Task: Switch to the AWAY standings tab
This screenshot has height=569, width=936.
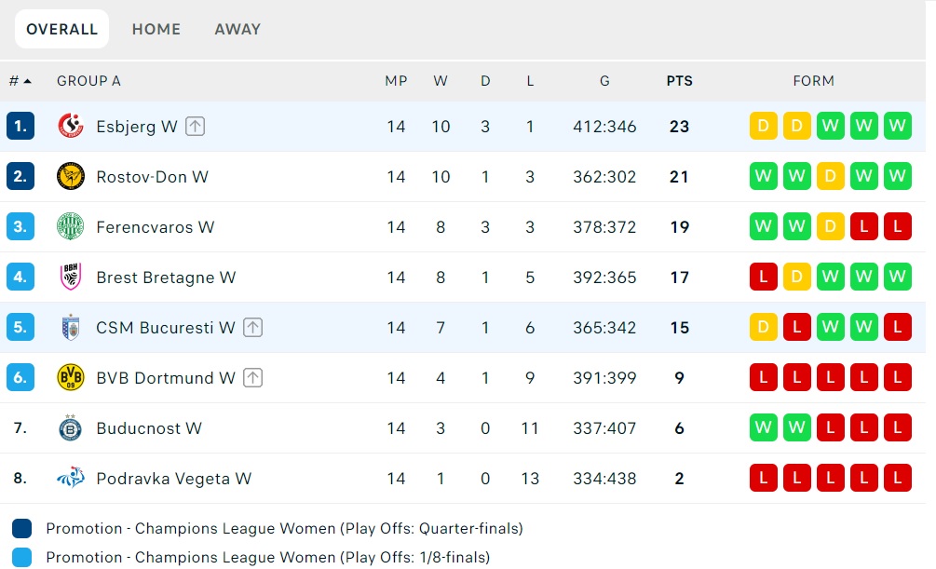Action: (x=237, y=29)
